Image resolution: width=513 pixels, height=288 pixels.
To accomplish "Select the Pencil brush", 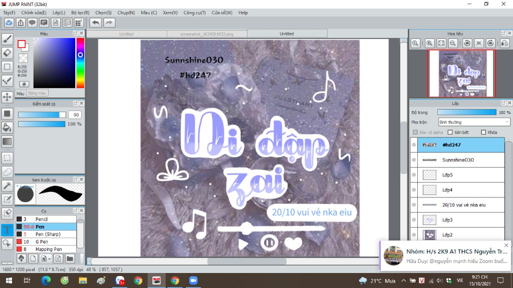I will click(x=46, y=219).
